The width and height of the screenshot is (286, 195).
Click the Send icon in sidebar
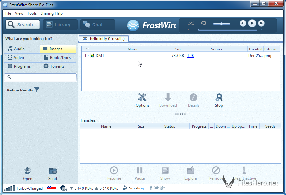tap(53, 171)
